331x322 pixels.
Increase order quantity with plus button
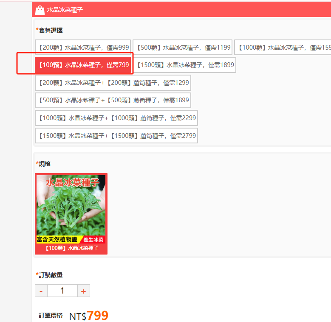click(x=84, y=291)
